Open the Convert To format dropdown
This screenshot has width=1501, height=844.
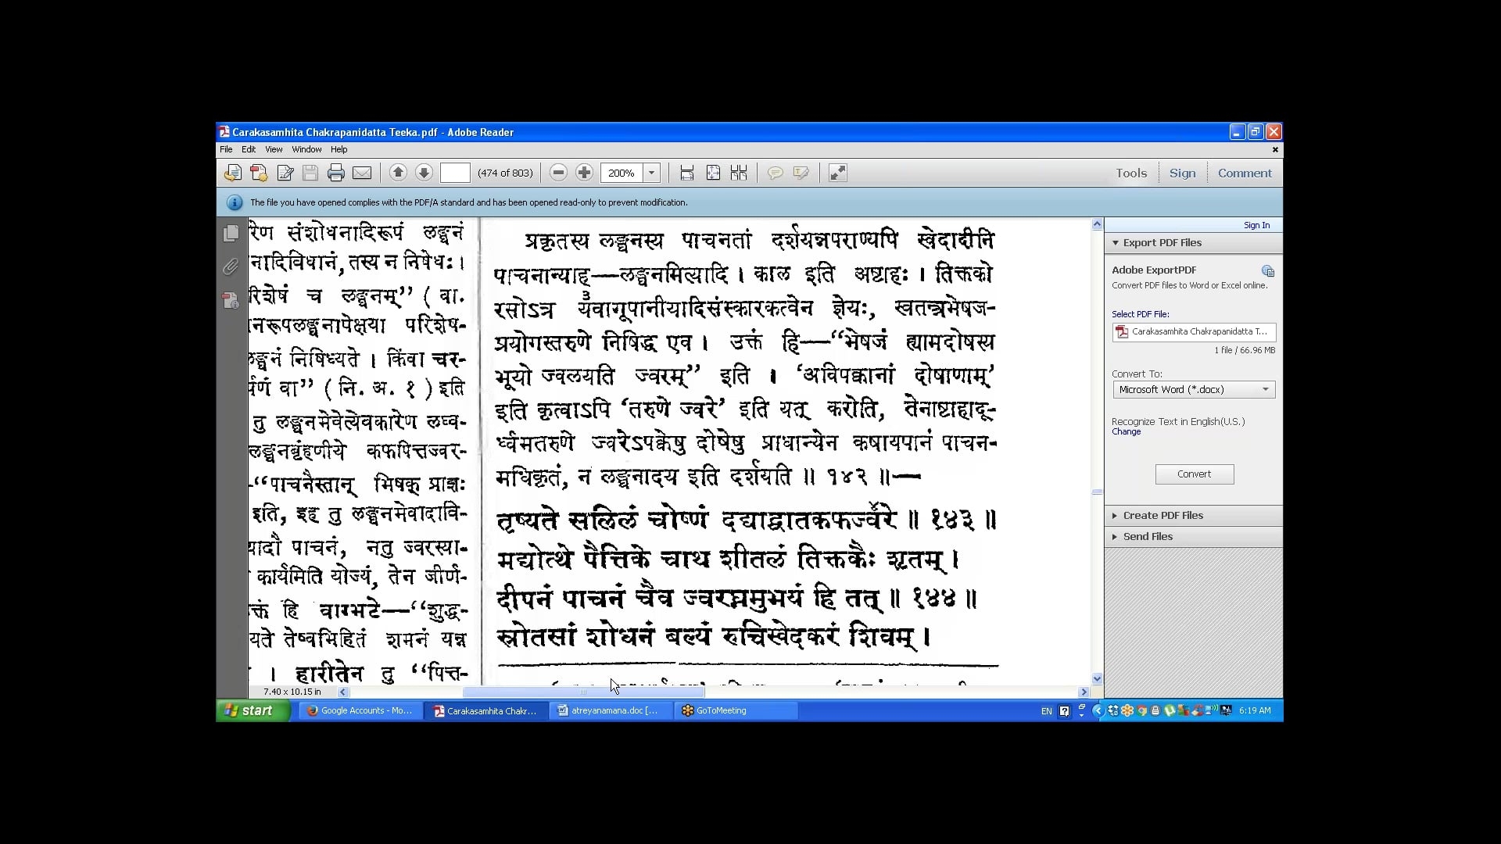[x=1193, y=390]
